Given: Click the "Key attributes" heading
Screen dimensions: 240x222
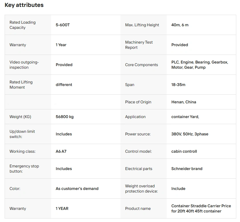Looking at the screenshot, I should [x=24, y=5].
